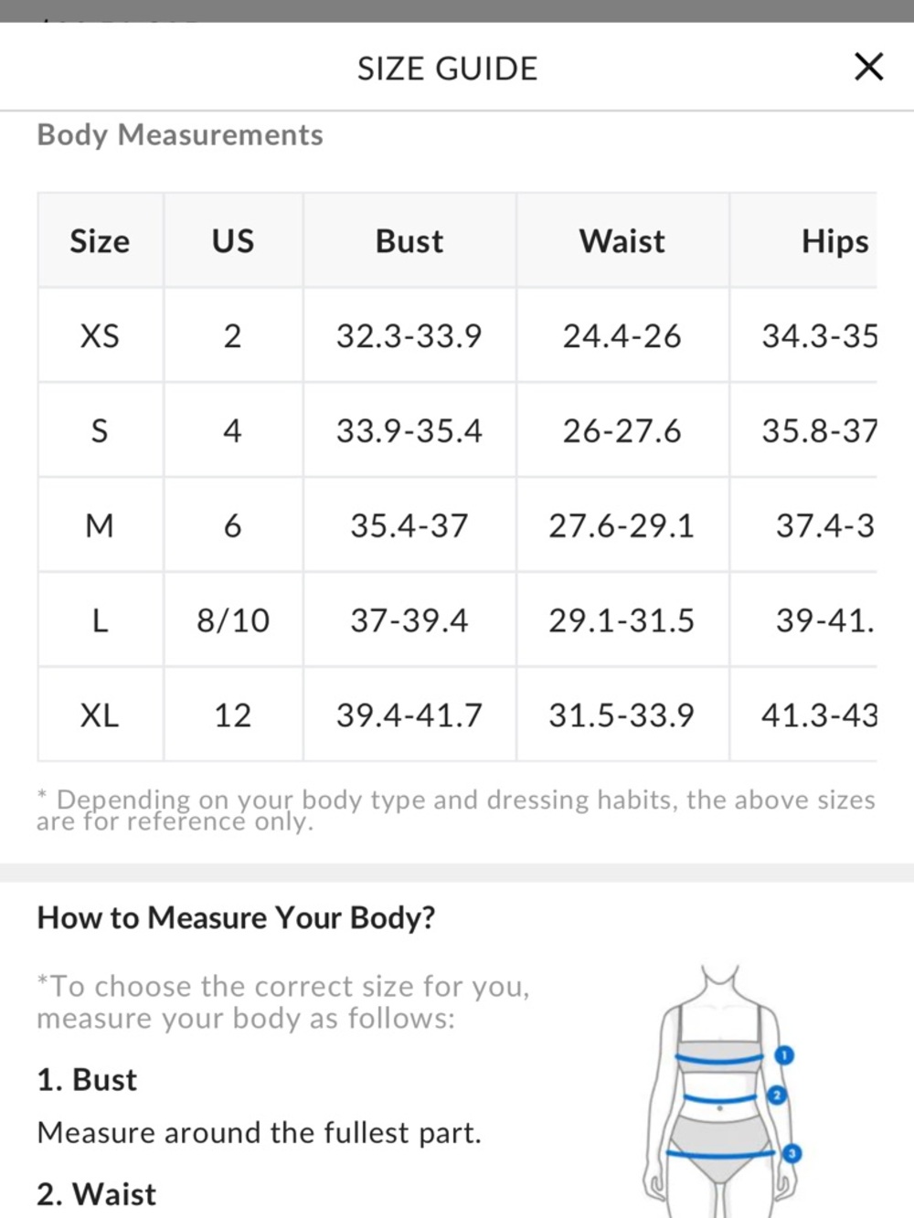The image size is (914, 1218).
Task: Tap bust marker 1 on body diagram
Action: pyautogui.click(x=784, y=1055)
